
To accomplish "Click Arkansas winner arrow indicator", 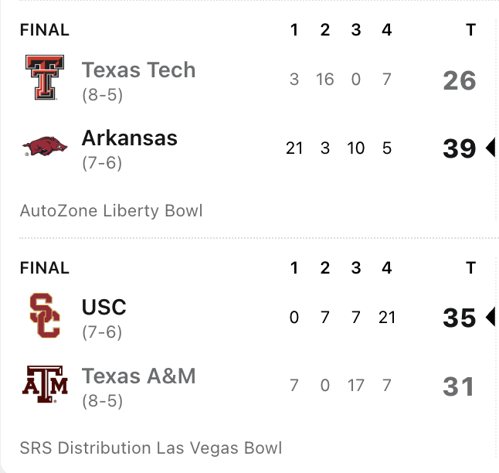I will [491, 148].
